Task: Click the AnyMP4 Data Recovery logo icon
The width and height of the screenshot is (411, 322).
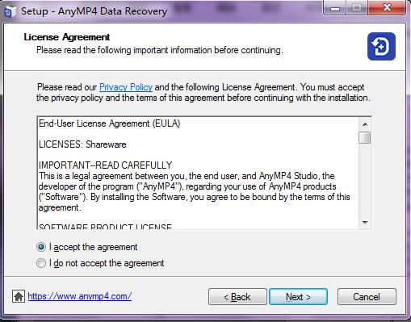Action: 381,46
